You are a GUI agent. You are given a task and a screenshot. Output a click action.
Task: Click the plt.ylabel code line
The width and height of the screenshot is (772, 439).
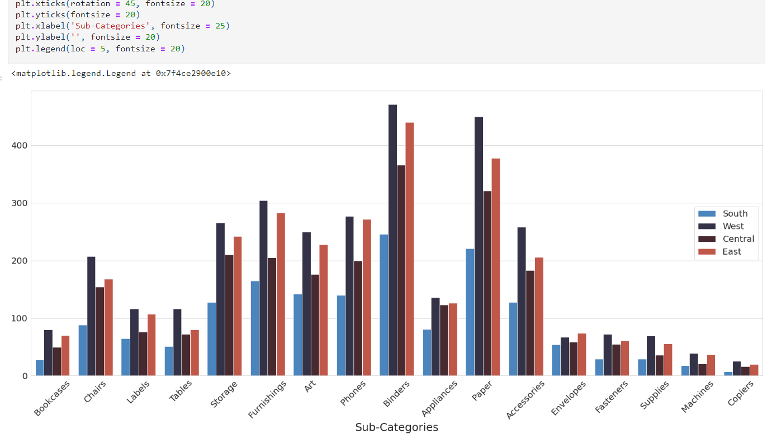pos(88,37)
